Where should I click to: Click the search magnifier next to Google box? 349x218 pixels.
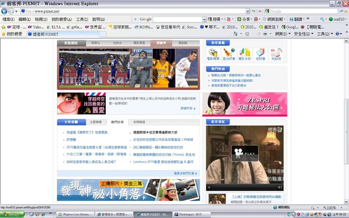[x=341, y=11]
